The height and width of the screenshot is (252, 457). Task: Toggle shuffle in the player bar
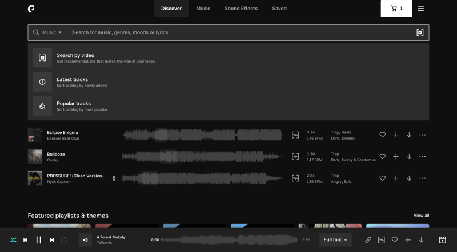(x=13, y=240)
